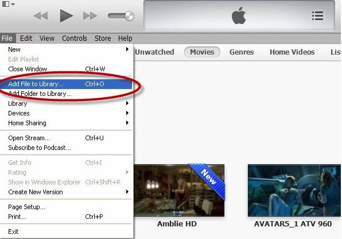
Task: Choose Add Folder to Library
Action: click(x=66, y=94)
